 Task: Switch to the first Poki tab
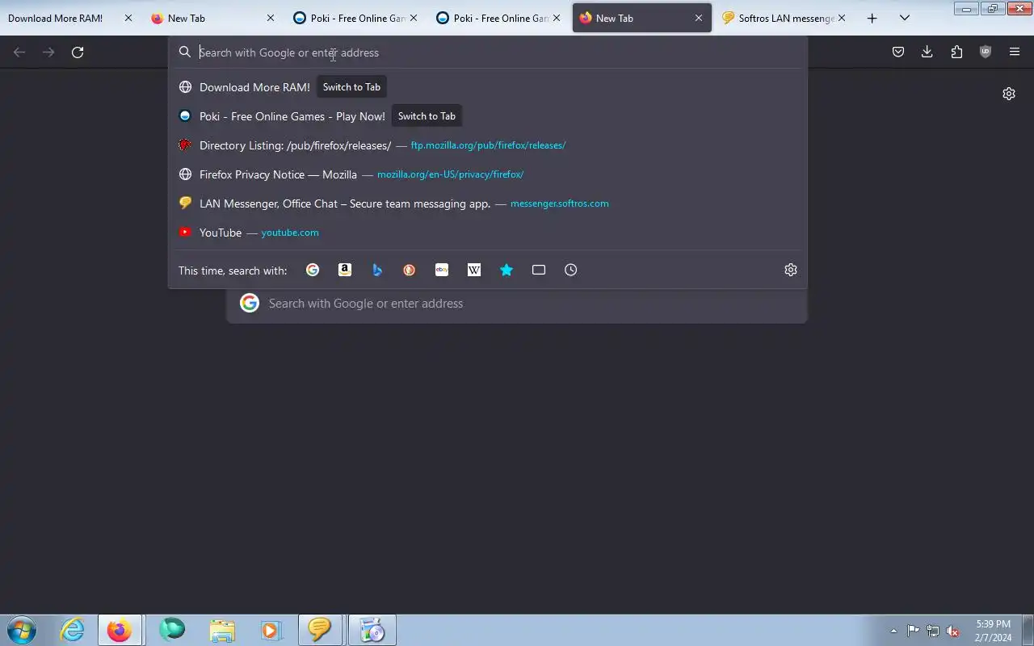click(x=349, y=18)
